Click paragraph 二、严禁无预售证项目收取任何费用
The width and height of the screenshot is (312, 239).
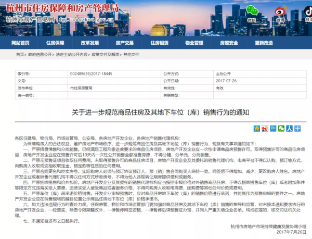pyautogui.click(x=159, y=163)
